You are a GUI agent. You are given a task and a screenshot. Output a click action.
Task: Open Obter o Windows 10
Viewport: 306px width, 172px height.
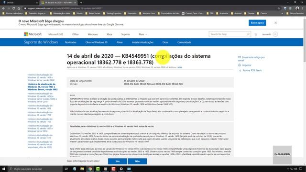(97, 43)
